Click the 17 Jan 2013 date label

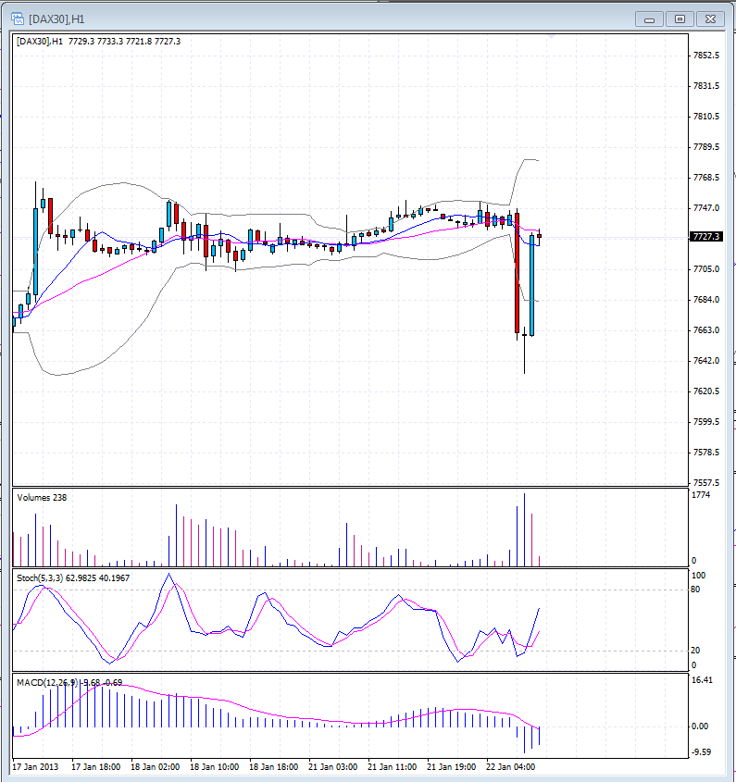[36, 767]
